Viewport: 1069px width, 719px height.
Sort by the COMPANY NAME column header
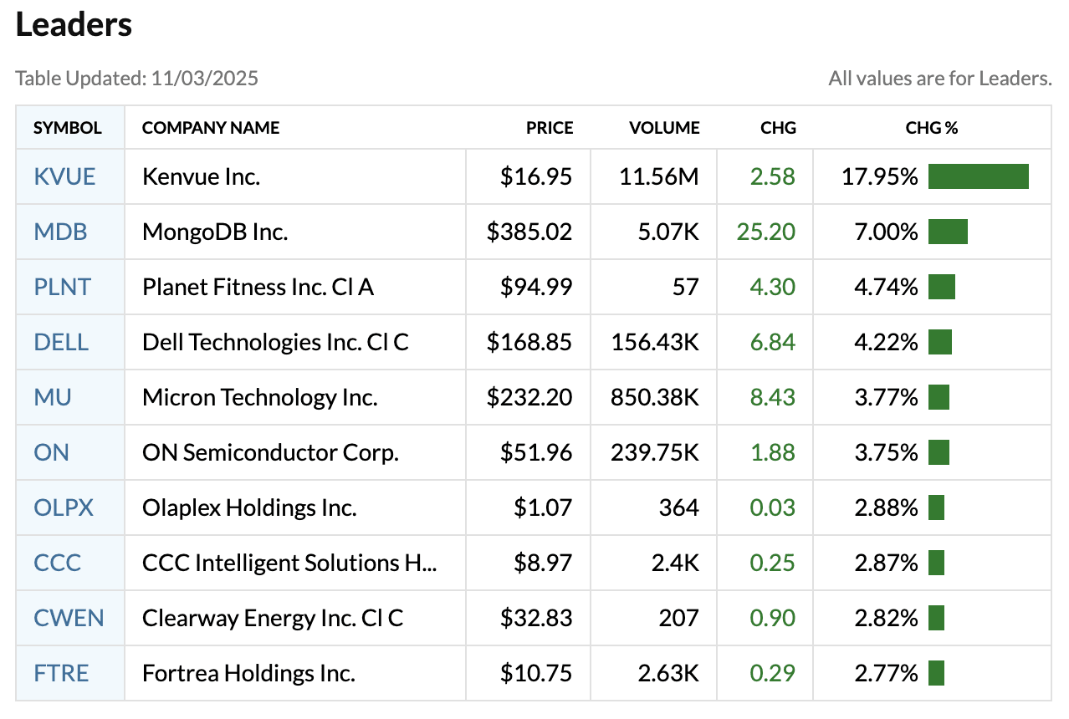click(209, 127)
